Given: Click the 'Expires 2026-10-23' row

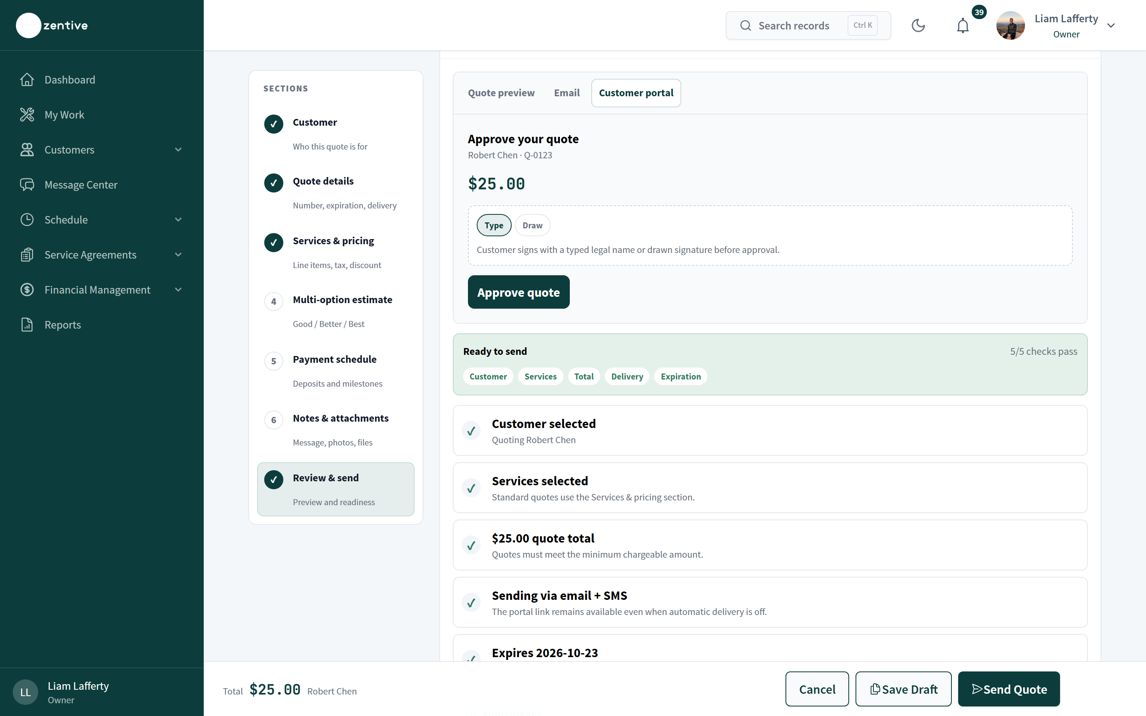Looking at the screenshot, I should click(x=770, y=649).
